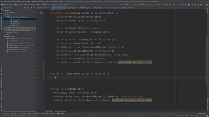
Task: Open the Profiler tool window
Action: click(x=36, y=114)
